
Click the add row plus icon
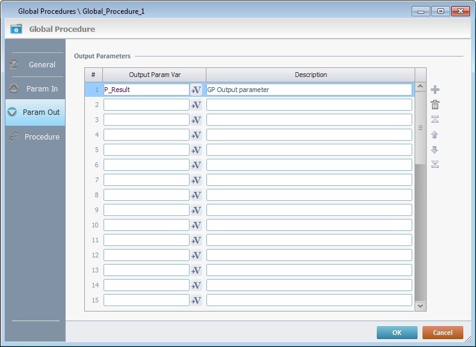tap(435, 90)
